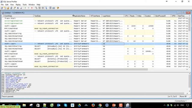This screenshot has width=192, height=108.
Task: Open the Help menu
Action: [x=38, y=5]
